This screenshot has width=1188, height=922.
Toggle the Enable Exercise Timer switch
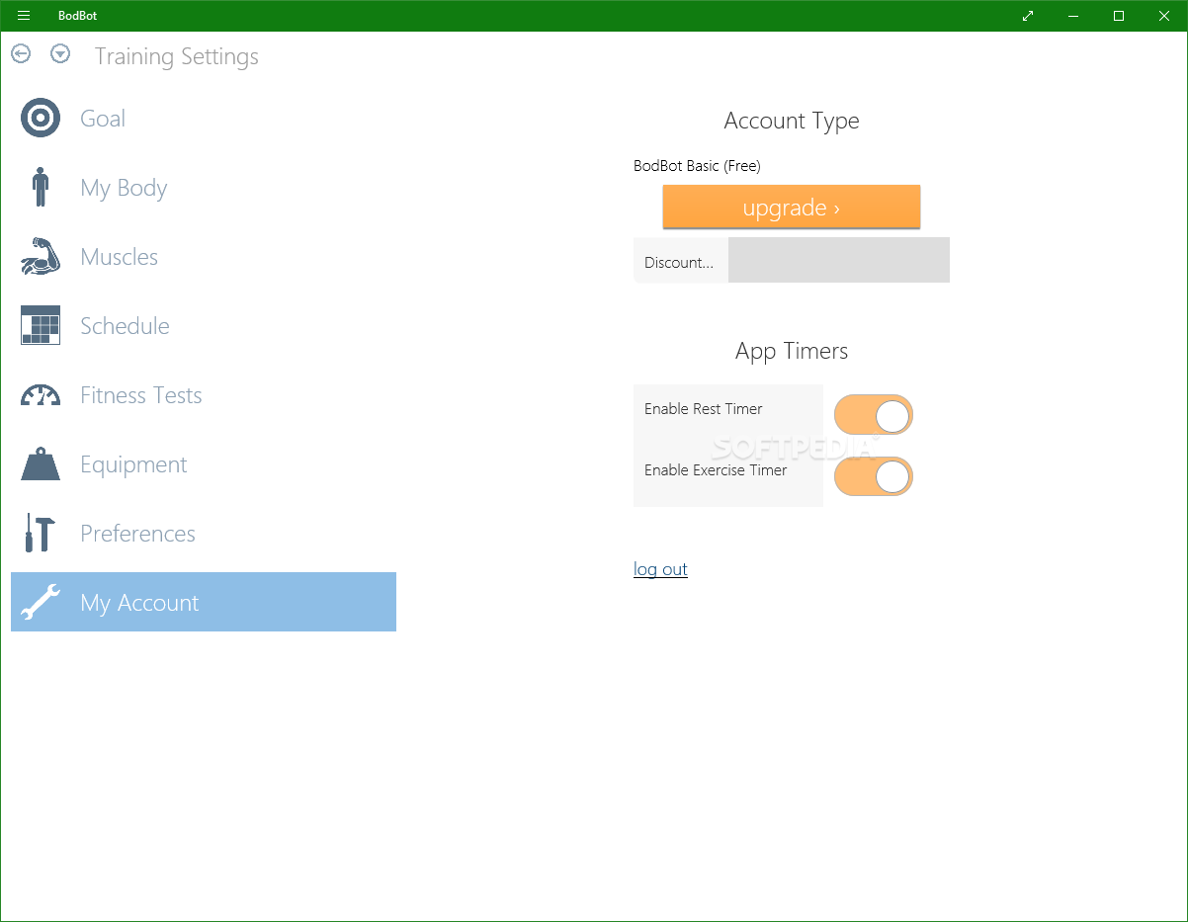pyautogui.click(x=874, y=476)
